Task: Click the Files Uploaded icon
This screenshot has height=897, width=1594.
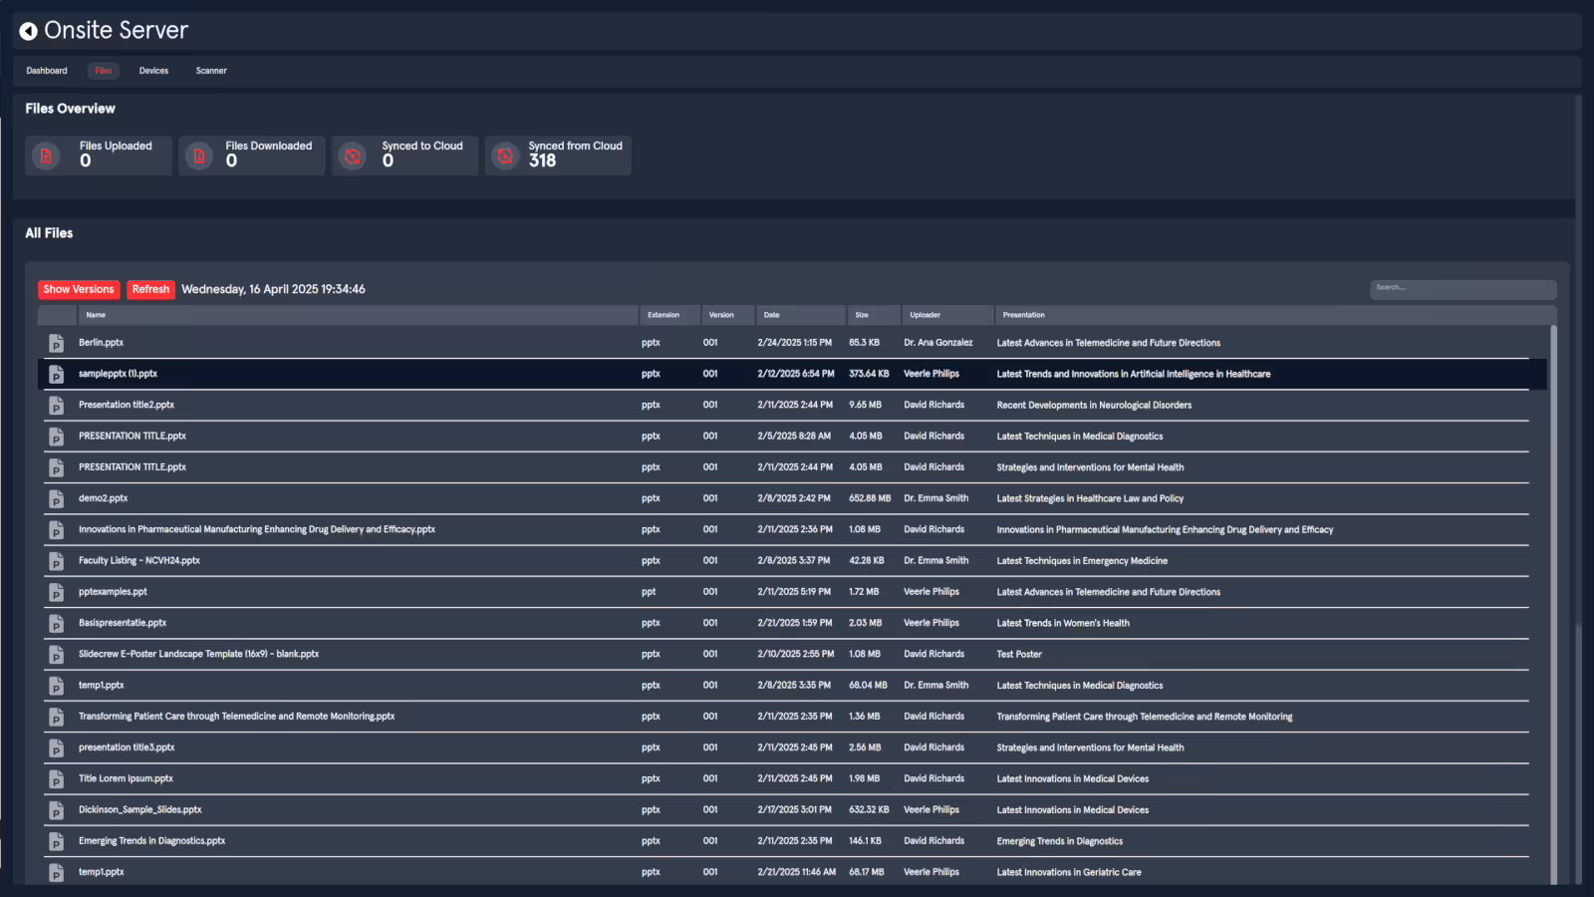Action: [x=46, y=155]
